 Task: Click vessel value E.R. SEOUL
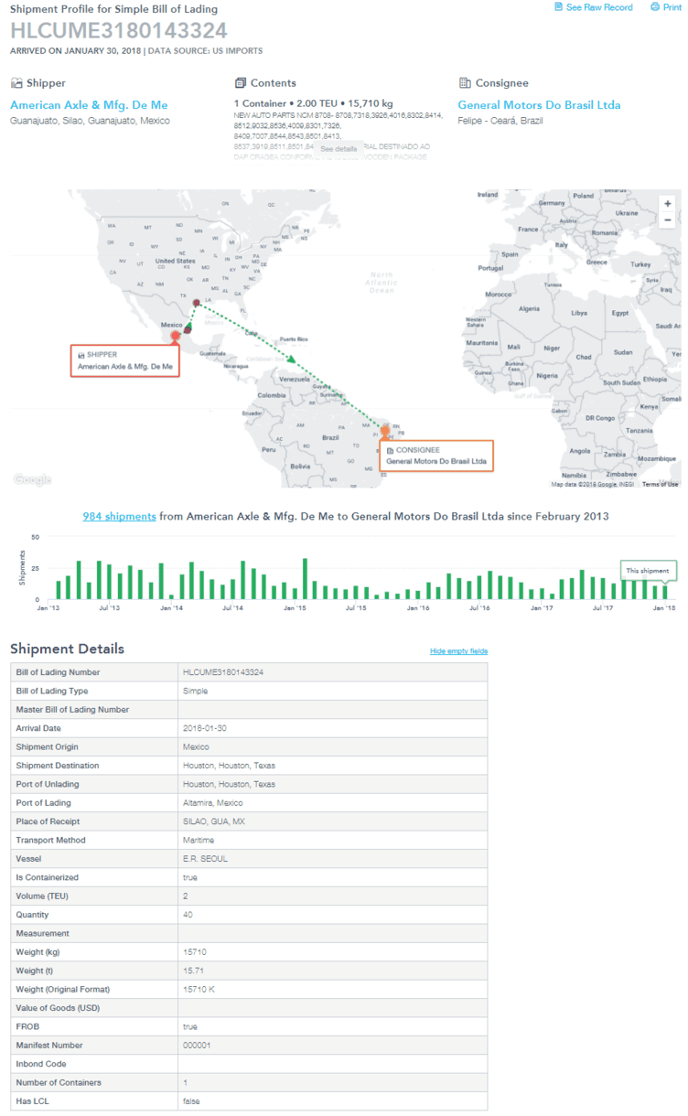click(x=204, y=859)
